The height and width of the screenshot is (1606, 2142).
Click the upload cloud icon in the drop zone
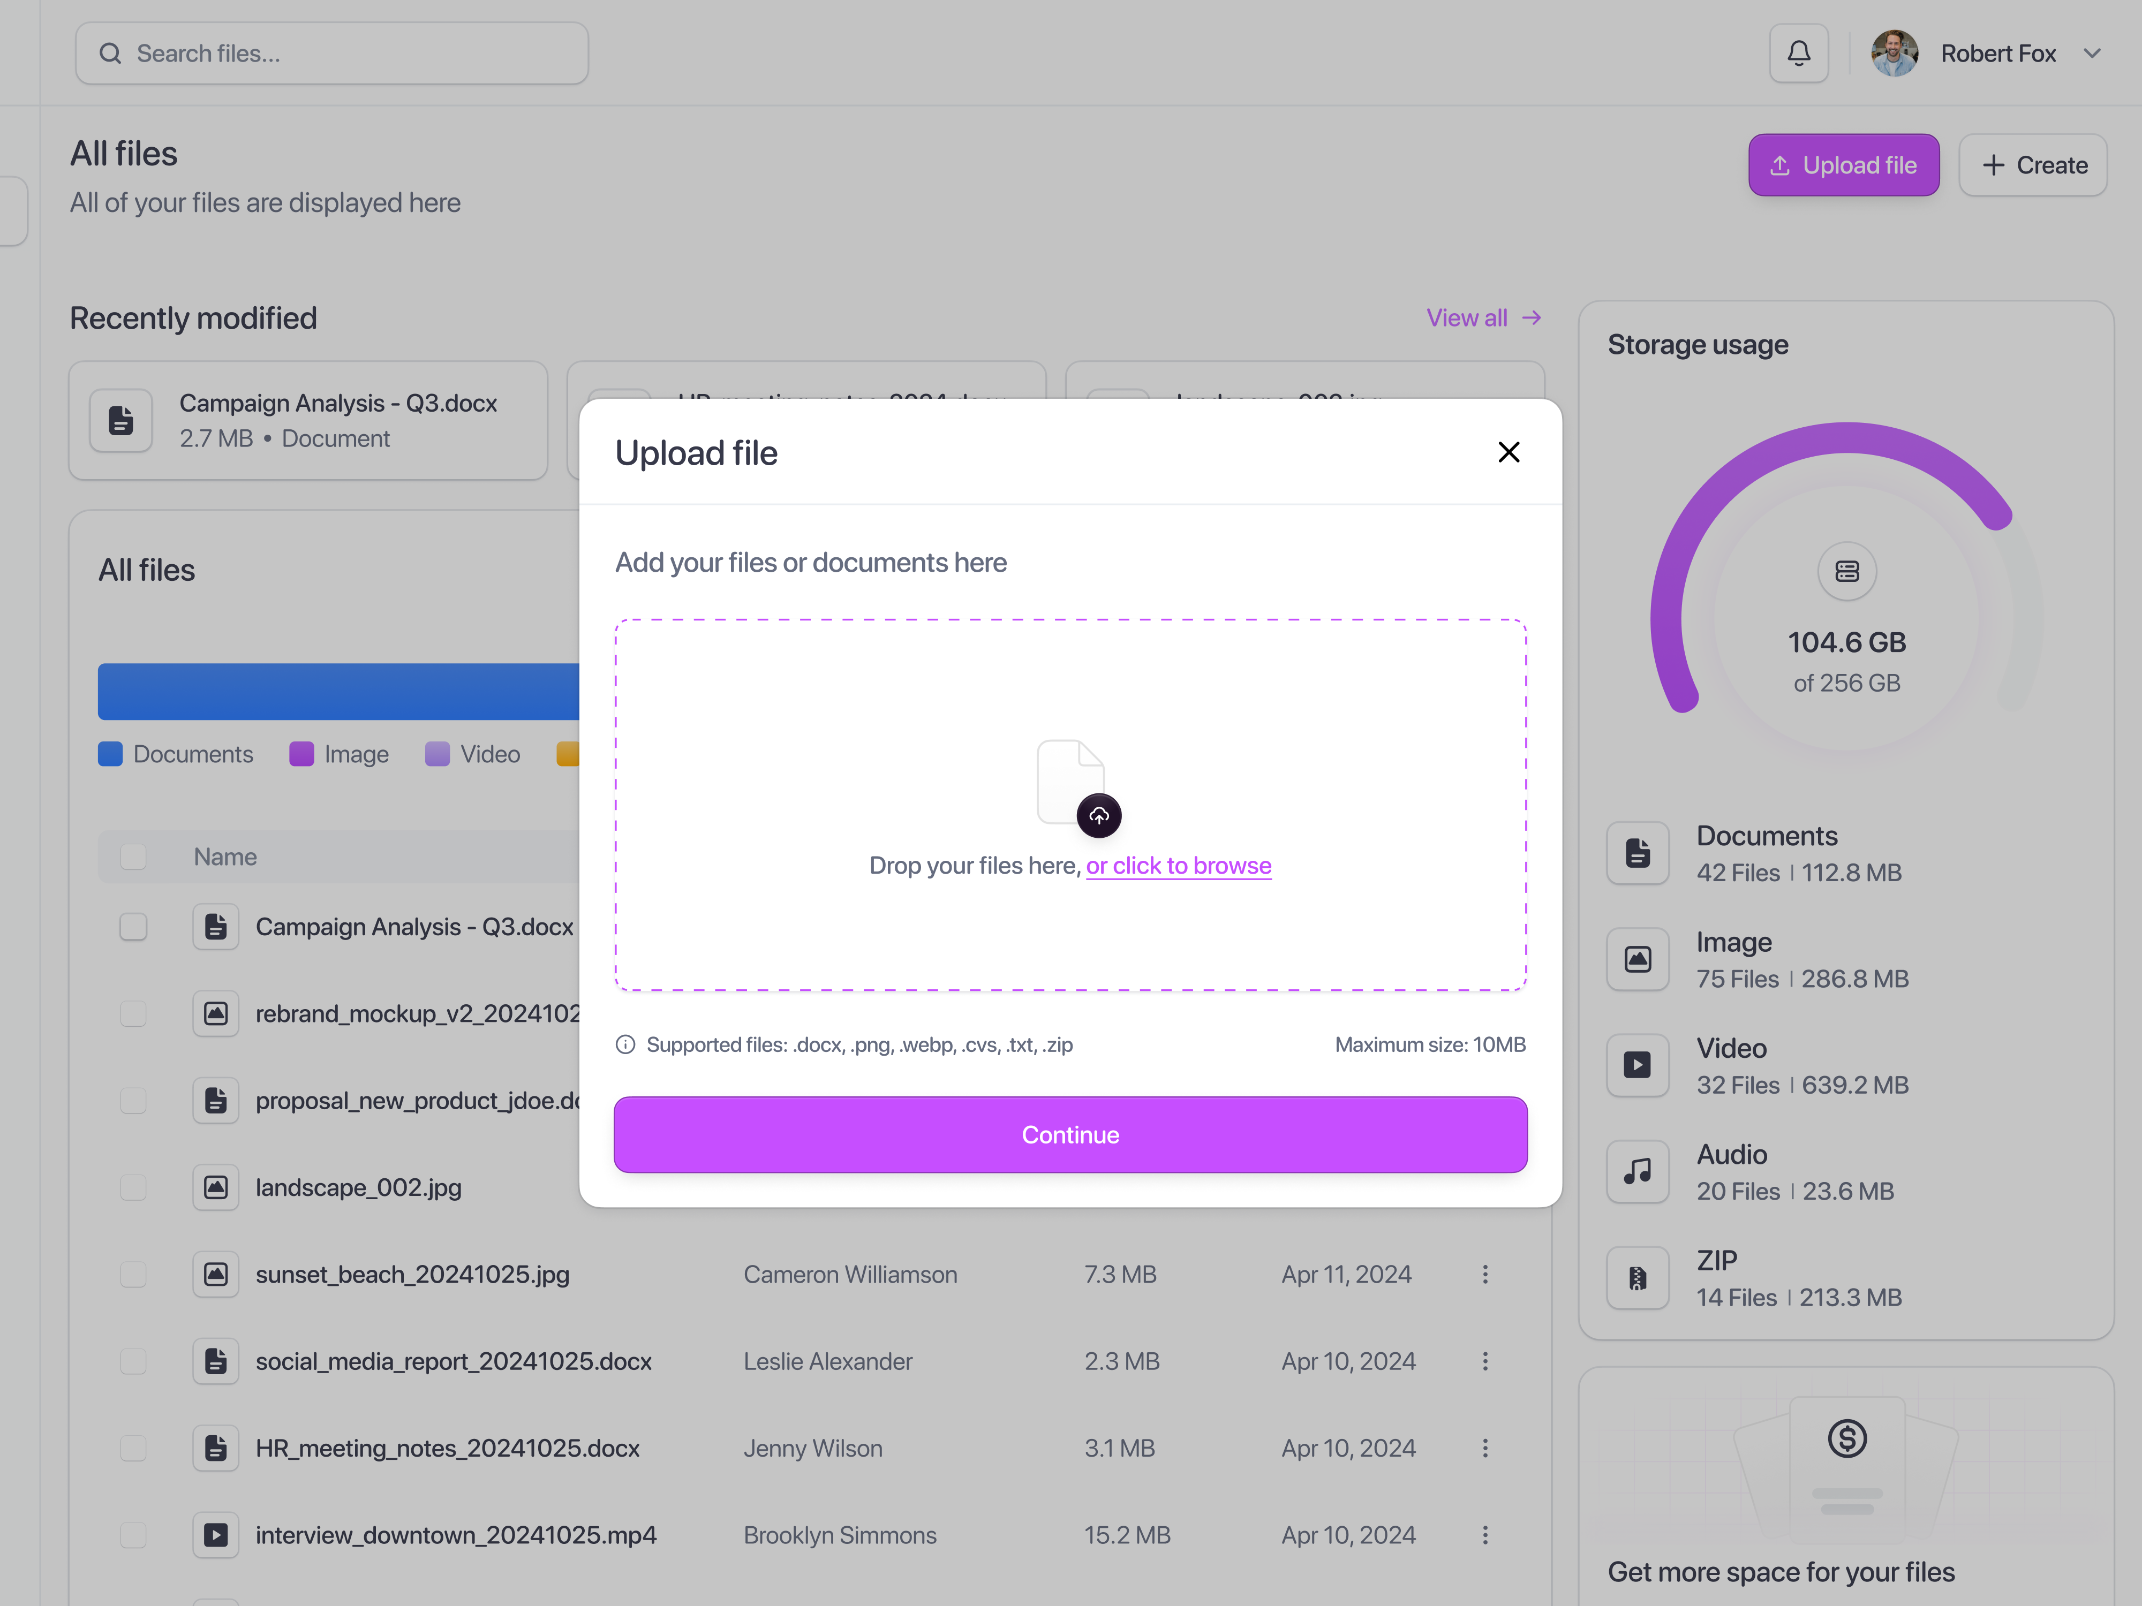point(1099,815)
